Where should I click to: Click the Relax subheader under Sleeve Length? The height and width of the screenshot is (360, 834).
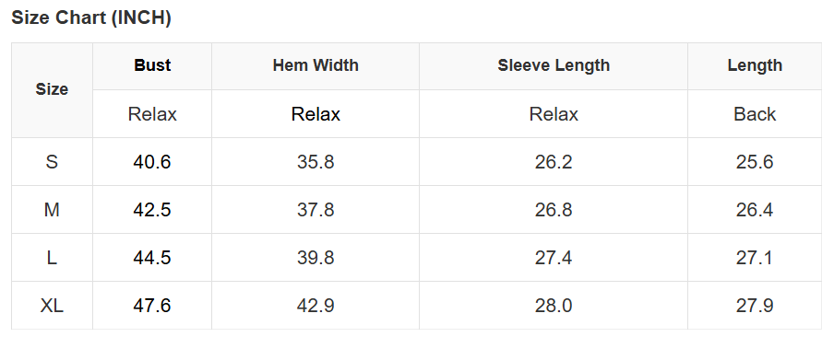click(x=554, y=114)
